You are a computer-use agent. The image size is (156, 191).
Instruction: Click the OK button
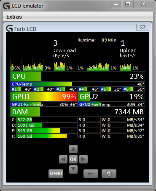point(73,159)
